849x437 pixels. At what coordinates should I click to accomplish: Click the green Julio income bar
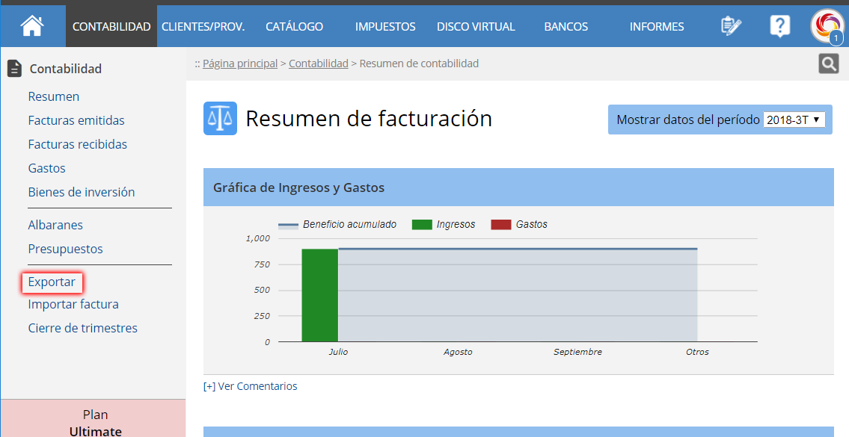[319, 295]
